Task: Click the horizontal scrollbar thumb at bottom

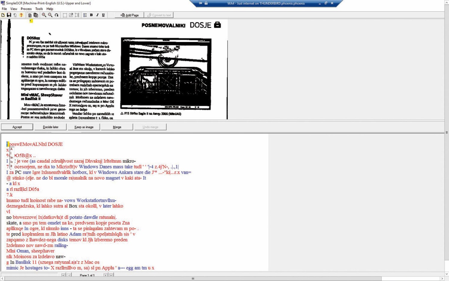Action: tap(193, 279)
